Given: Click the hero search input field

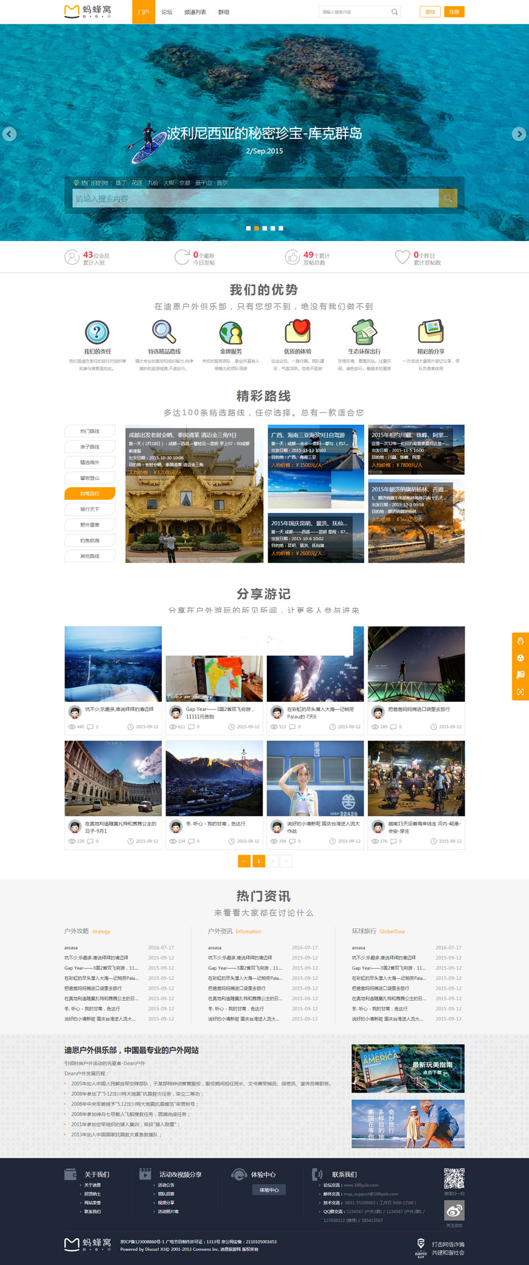Looking at the screenshot, I should coord(255,198).
